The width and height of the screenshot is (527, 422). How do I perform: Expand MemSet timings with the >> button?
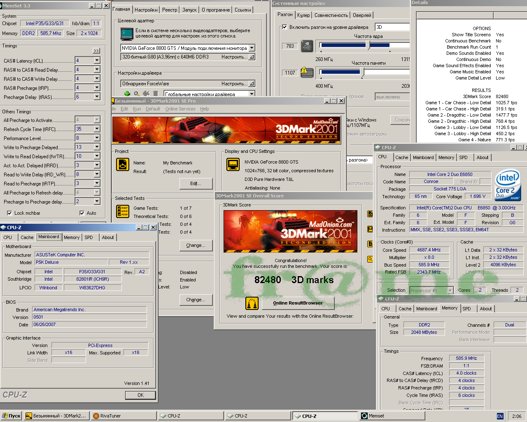[96, 51]
